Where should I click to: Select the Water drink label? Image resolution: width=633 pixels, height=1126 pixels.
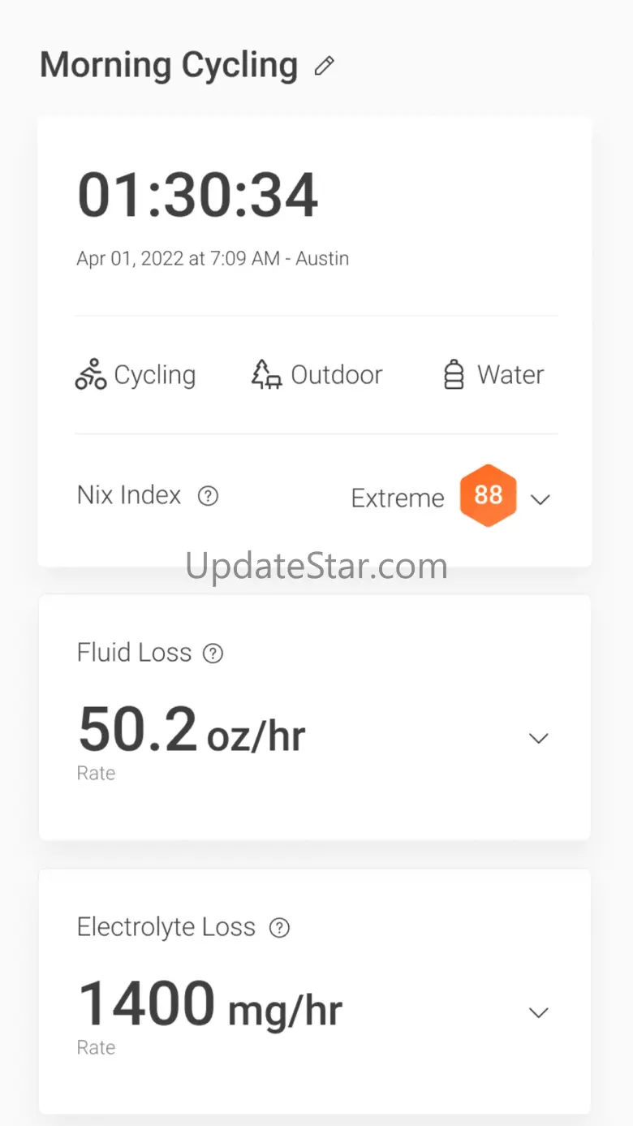(x=510, y=375)
